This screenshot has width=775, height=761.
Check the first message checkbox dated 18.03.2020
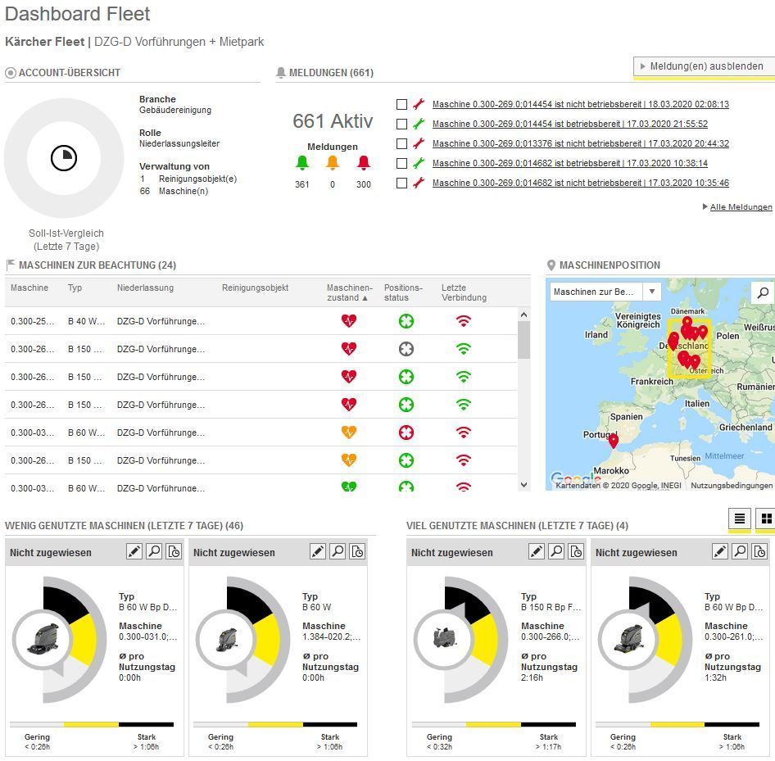pos(401,105)
